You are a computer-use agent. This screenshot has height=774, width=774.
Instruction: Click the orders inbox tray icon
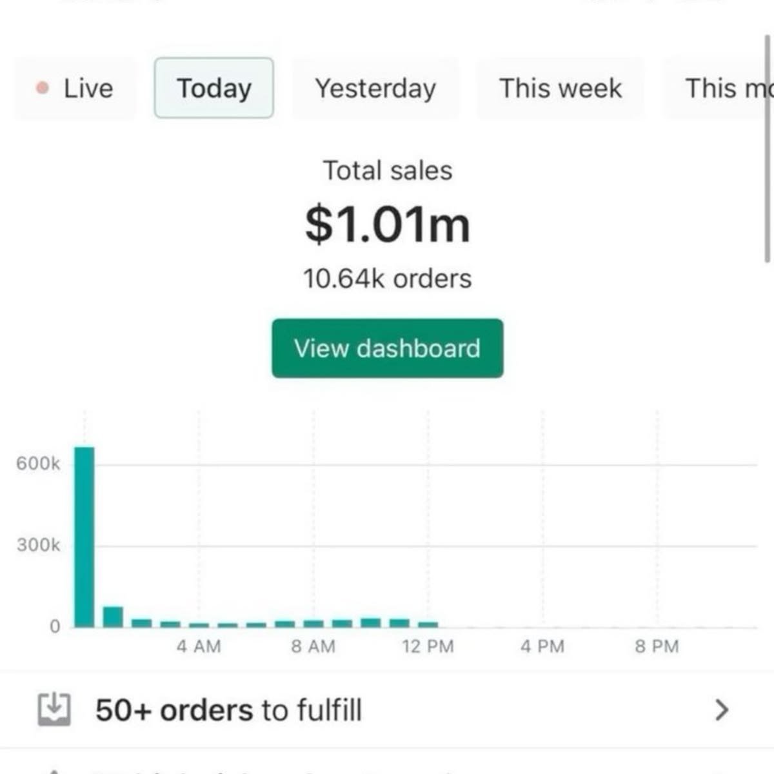pyautogui.click(x=54, y=709)
